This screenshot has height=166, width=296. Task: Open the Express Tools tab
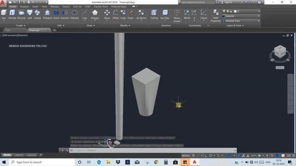[x=101, y=6]
